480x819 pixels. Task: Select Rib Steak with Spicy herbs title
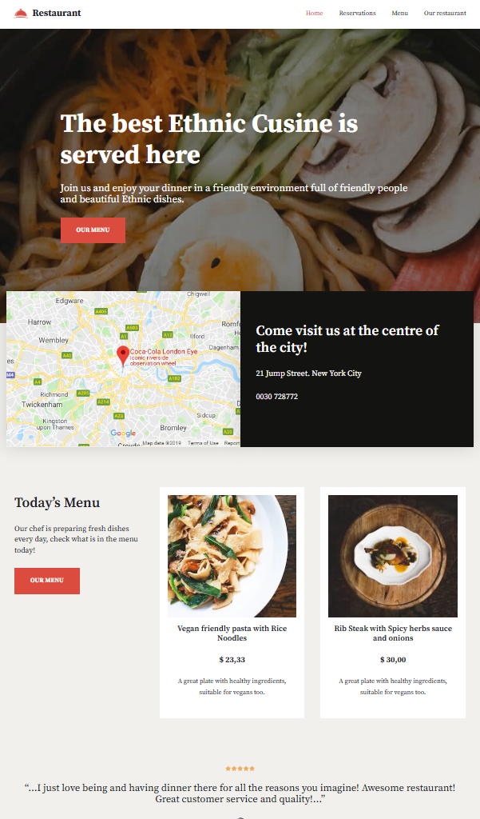click(x=393, y=633)
